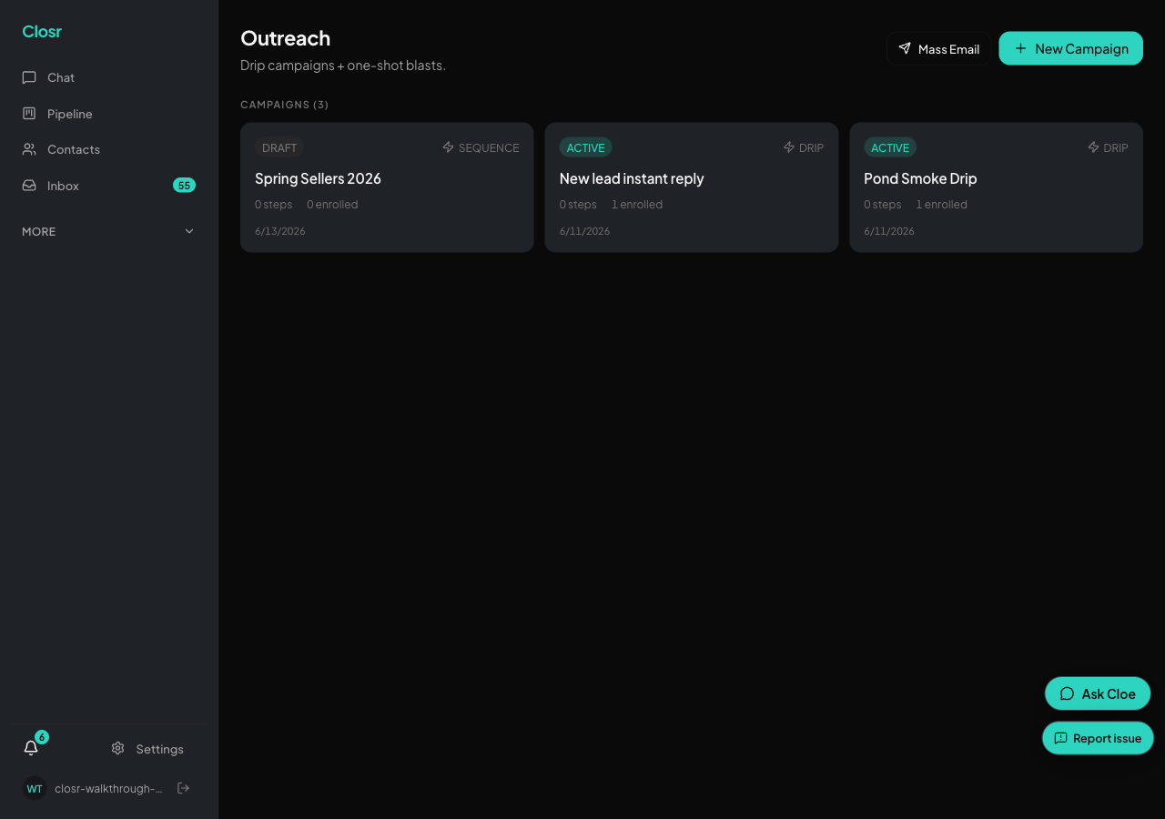Click 1 enrolled on New lead instant reply
This screenshot has width=1165, height=819.
click(x=637, y=205)
